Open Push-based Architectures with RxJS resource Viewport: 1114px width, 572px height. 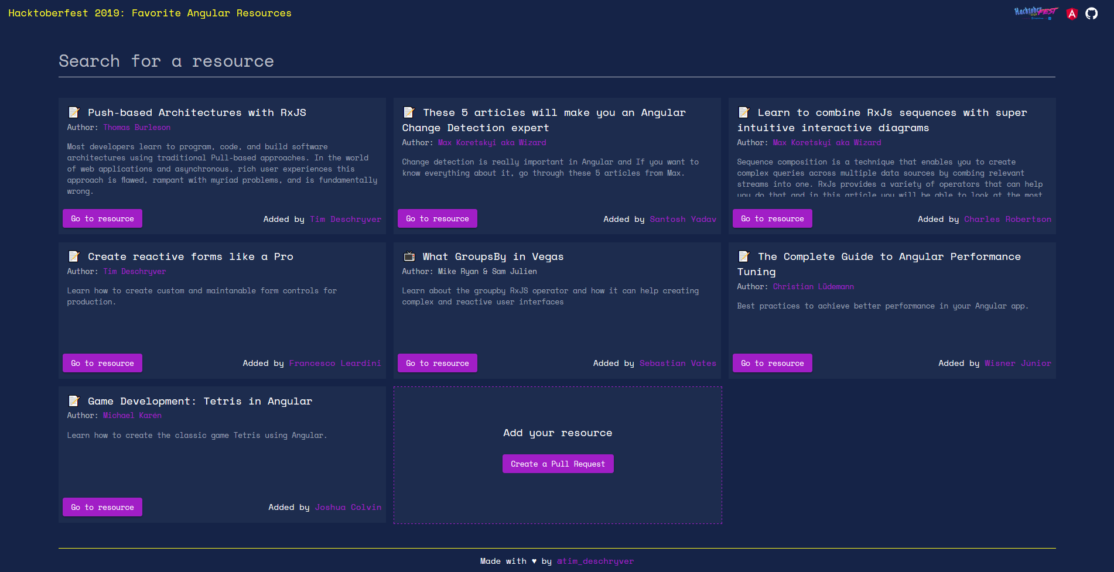(102, 218)
